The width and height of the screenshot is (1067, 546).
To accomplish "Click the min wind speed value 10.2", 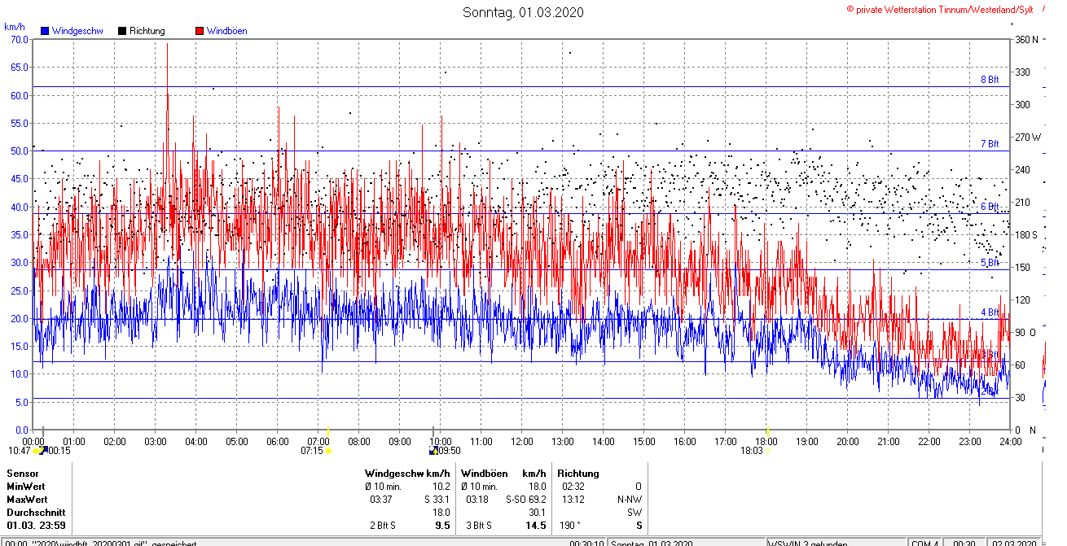I will pyautogui.click(x=442, y=486).
